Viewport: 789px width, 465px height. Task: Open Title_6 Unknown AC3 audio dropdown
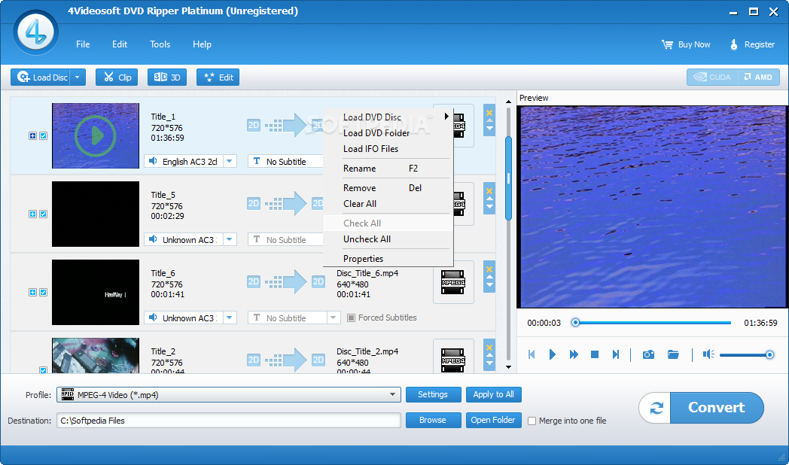(230, 318)
